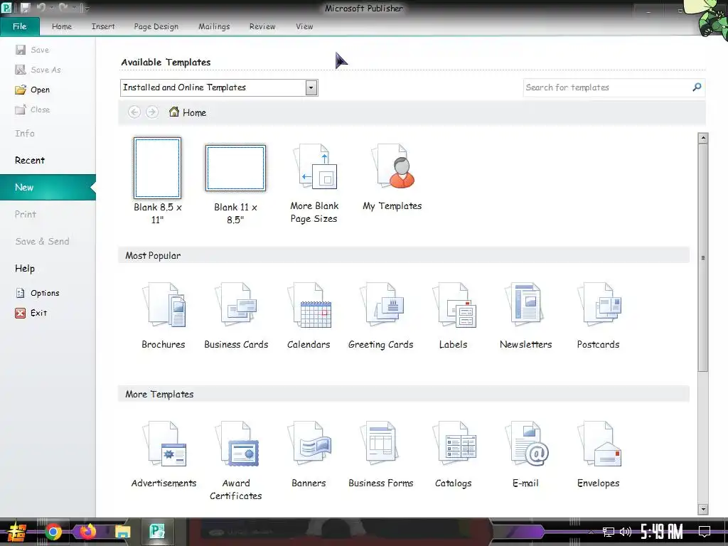Open Options from the sidebar
Screen dimensions: 728x546
[x=38, y=293]
